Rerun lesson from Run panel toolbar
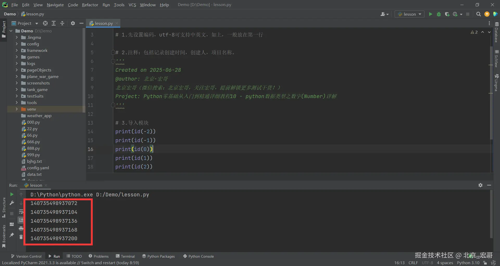This screenshot has height=266, width=500. click(12, 194)
